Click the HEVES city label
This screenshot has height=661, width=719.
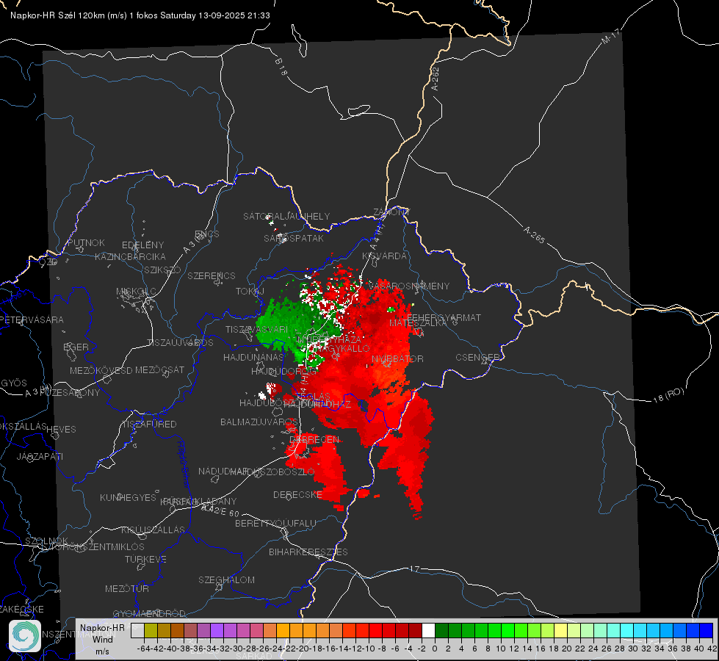[x=61, y=430]
